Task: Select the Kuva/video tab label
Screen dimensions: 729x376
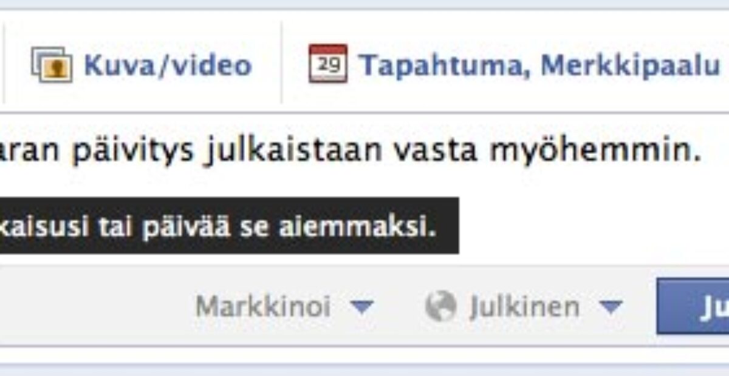Action: [x=168, y=65]
